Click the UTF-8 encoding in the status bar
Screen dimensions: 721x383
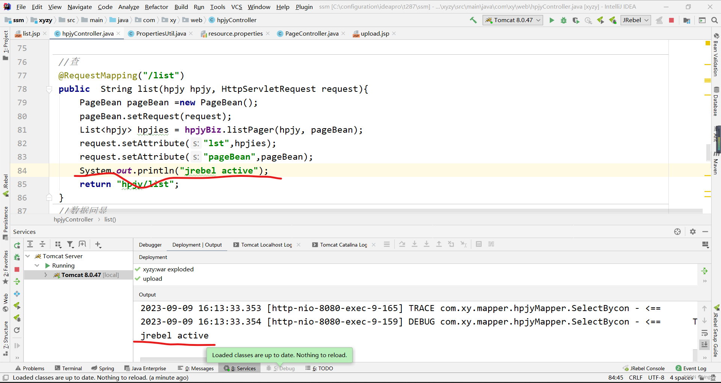coord(656,377)
